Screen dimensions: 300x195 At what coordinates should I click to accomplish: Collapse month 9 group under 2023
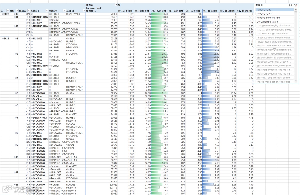pos(16,145)
